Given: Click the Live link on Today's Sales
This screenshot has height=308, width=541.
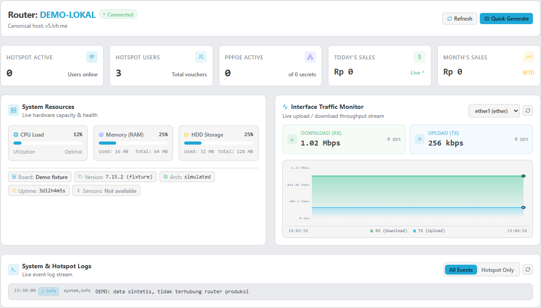Looking at the screenshot, I should click(418, 73).
